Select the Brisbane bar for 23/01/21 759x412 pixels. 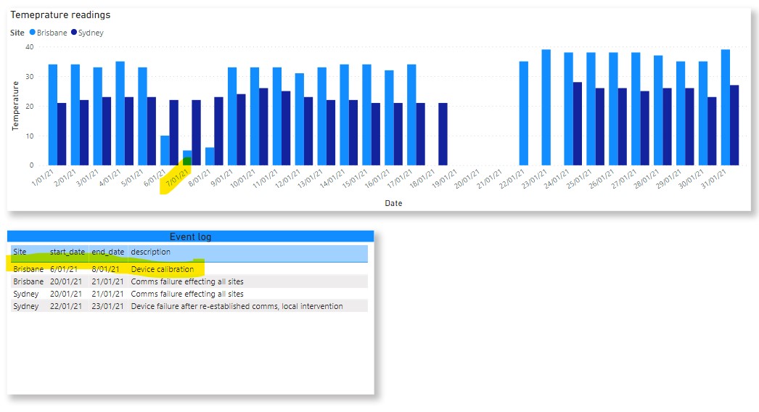coord(546,107)
